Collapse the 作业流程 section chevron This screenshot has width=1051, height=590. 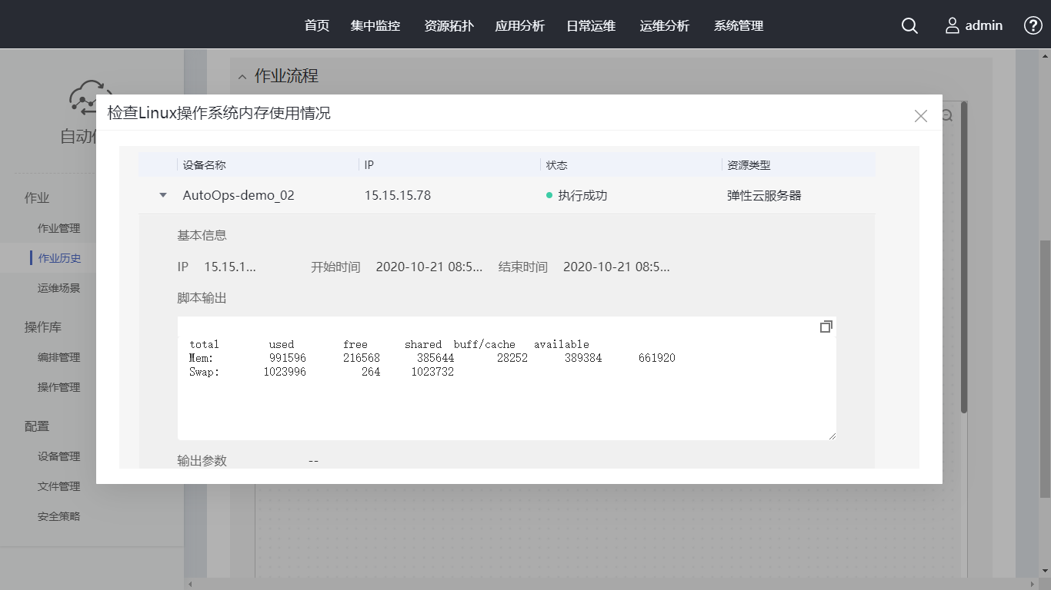click(x=242, y=77)
